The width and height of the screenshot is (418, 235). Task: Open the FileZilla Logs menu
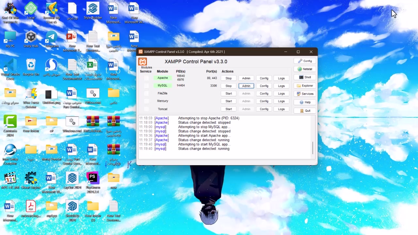(x=281, y=94)
